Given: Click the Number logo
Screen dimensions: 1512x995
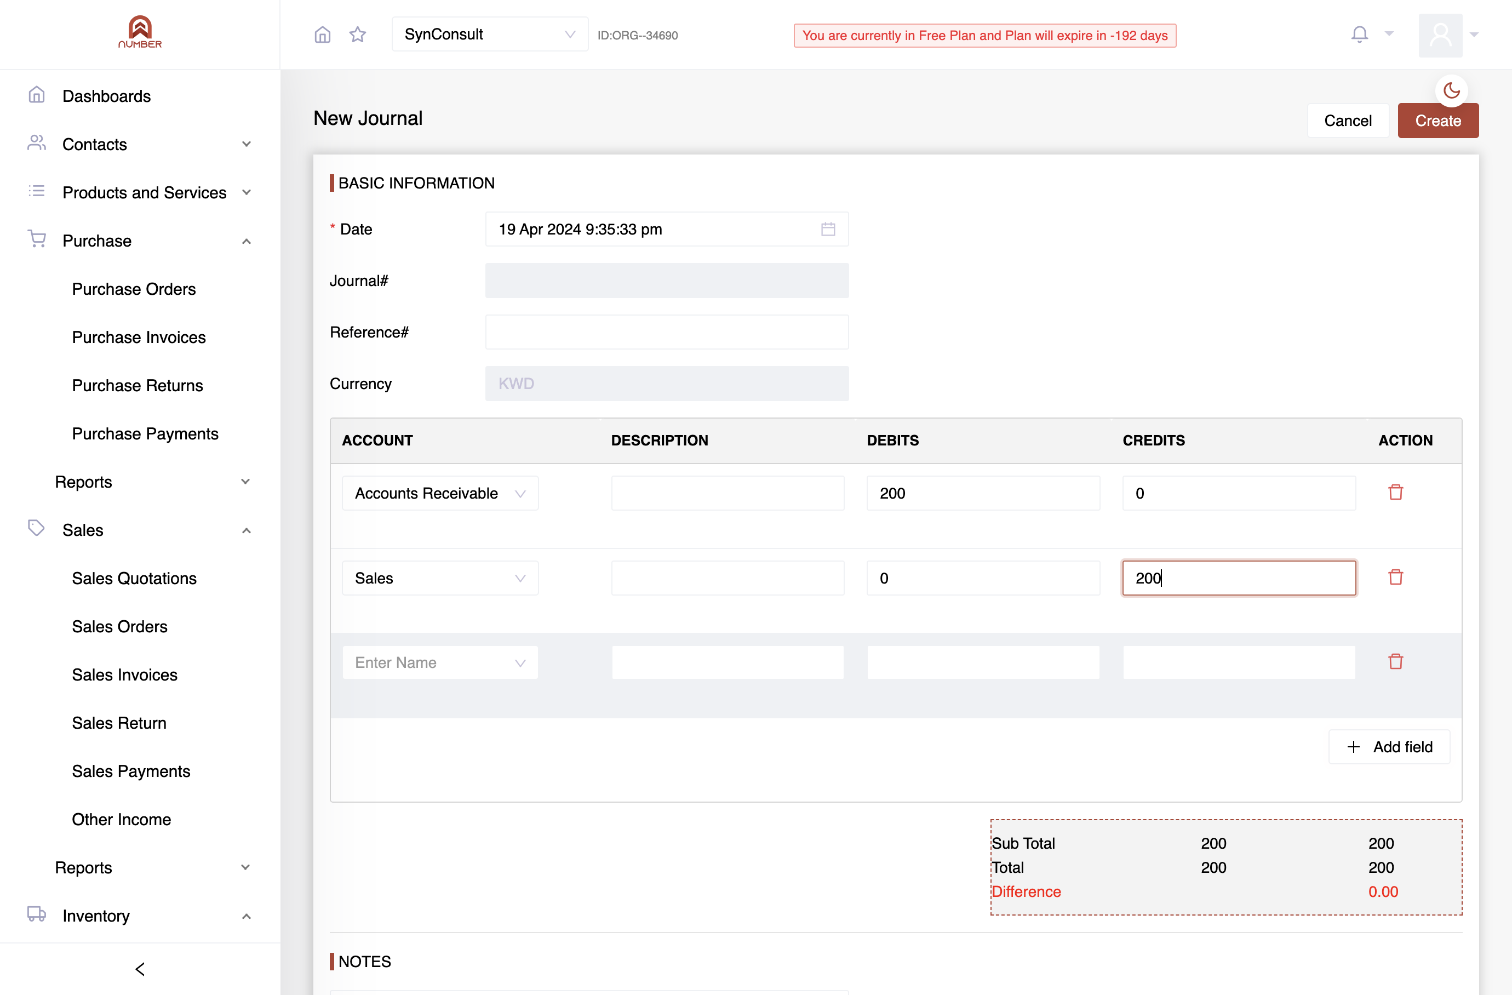Looking at the screenshot, I should (x=140, y=32).
